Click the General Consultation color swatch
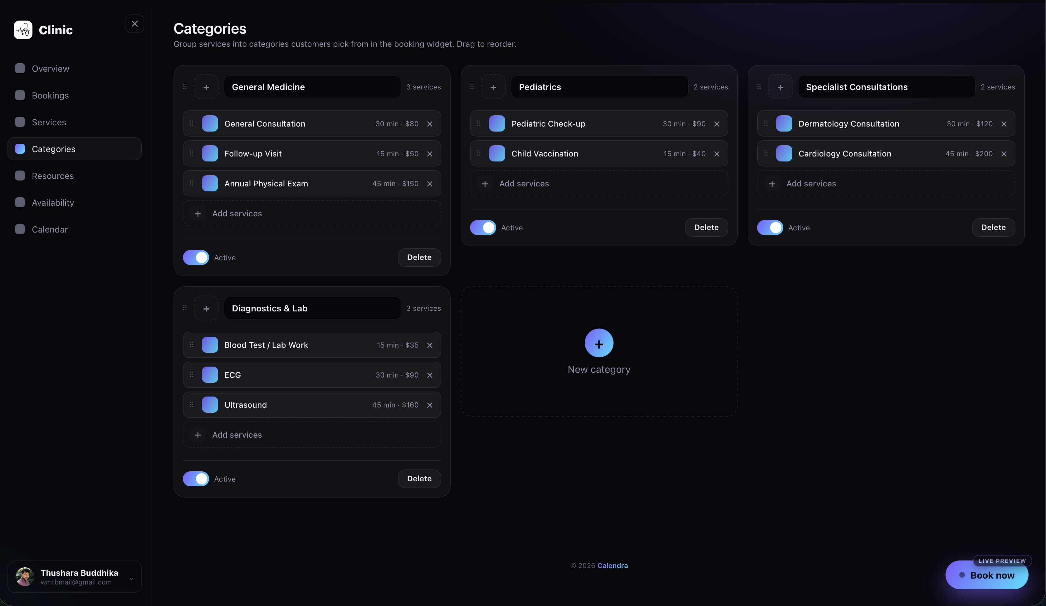Image resolution: width=1046 pixels, height=606 pixels. [x=210, y=124]
